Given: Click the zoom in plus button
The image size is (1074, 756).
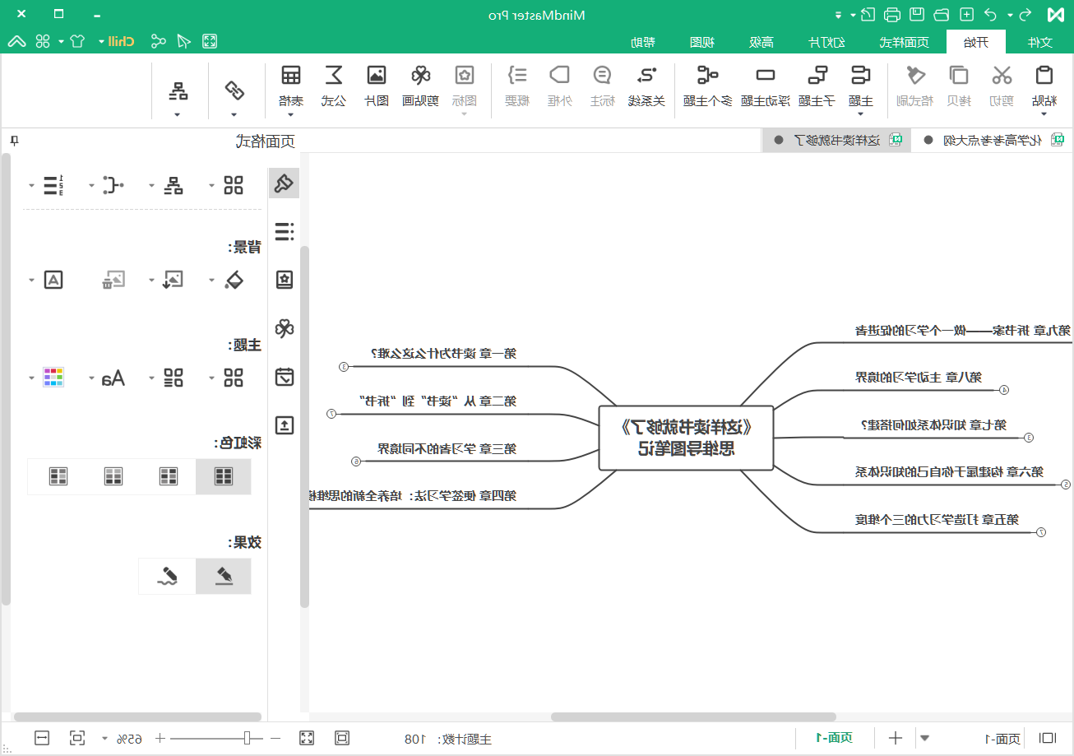Looking at the screenshot, I should click(160, 738).
